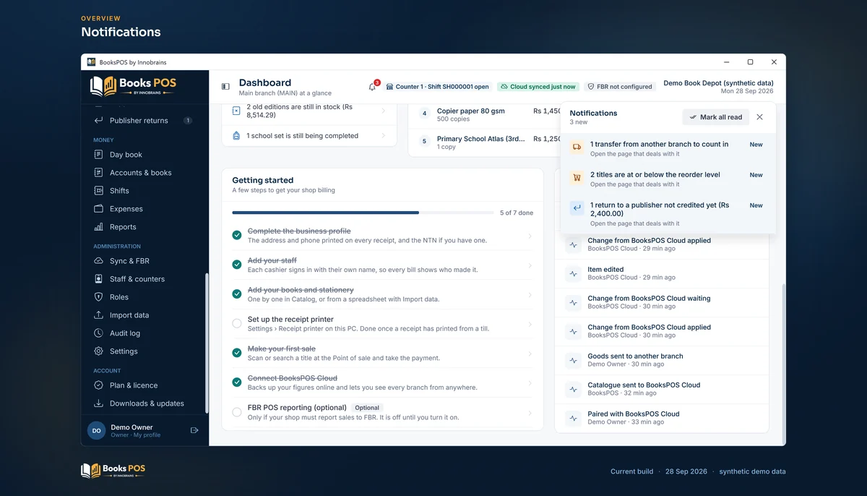Click the Change from BooksPOS Cloud waiting entry
867x496 pixels.
tap(662, 302)
